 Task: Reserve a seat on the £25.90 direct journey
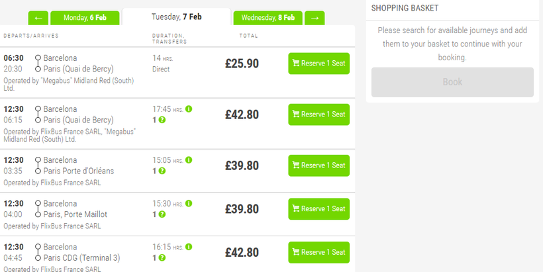pyautogui.click(x=319, y=64)
